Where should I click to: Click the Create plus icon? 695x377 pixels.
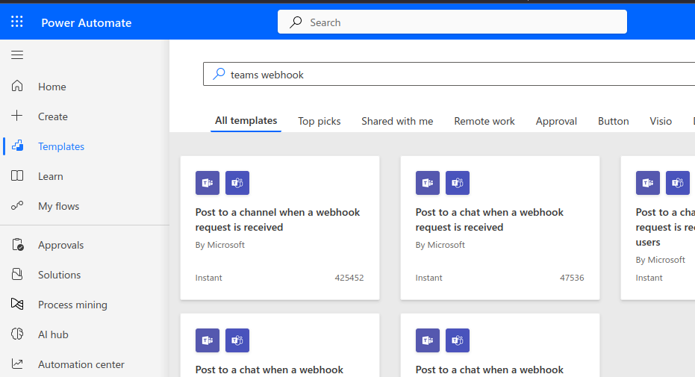click(x=17, y=116)
